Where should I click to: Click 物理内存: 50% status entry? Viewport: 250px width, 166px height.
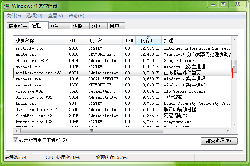click(111, 158)
